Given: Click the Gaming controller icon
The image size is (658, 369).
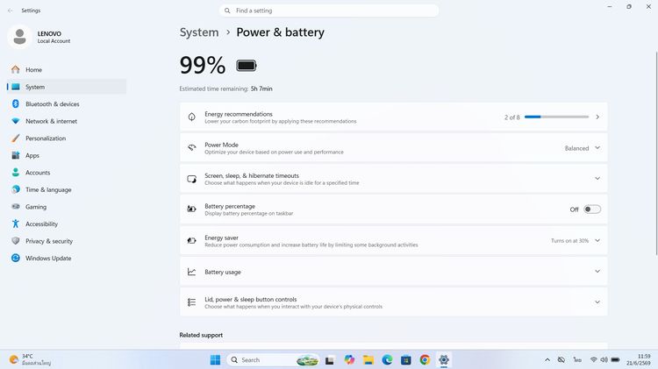Looking at the screenshot, I should 16,207.
